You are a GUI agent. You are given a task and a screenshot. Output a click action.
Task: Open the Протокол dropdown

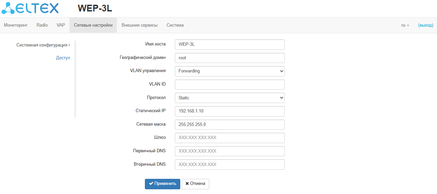pyautogui.click(x=229, y=98)
